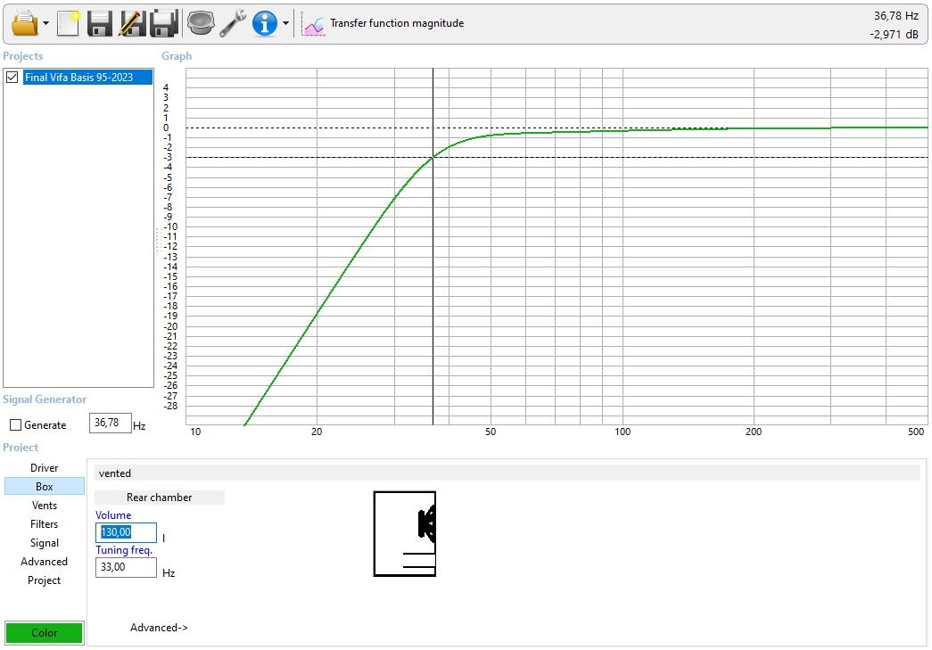Click the Advanced-> link
The height and width of the screenshot is (650, 932).
pos(159,628)
